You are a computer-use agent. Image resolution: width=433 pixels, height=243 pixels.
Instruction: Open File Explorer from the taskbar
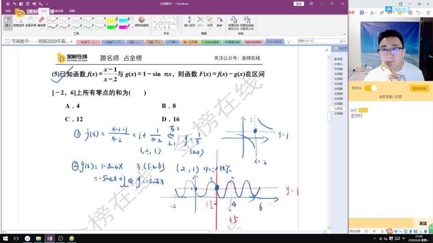(x=38, y=238)
